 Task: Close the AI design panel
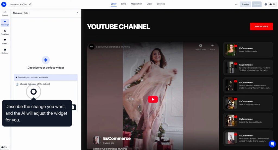coord(78,12)
